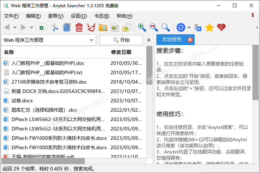Click the 开始 search button

[121, 40]
